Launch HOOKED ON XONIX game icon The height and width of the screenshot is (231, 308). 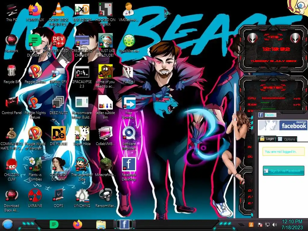click(x=105, y=14)
